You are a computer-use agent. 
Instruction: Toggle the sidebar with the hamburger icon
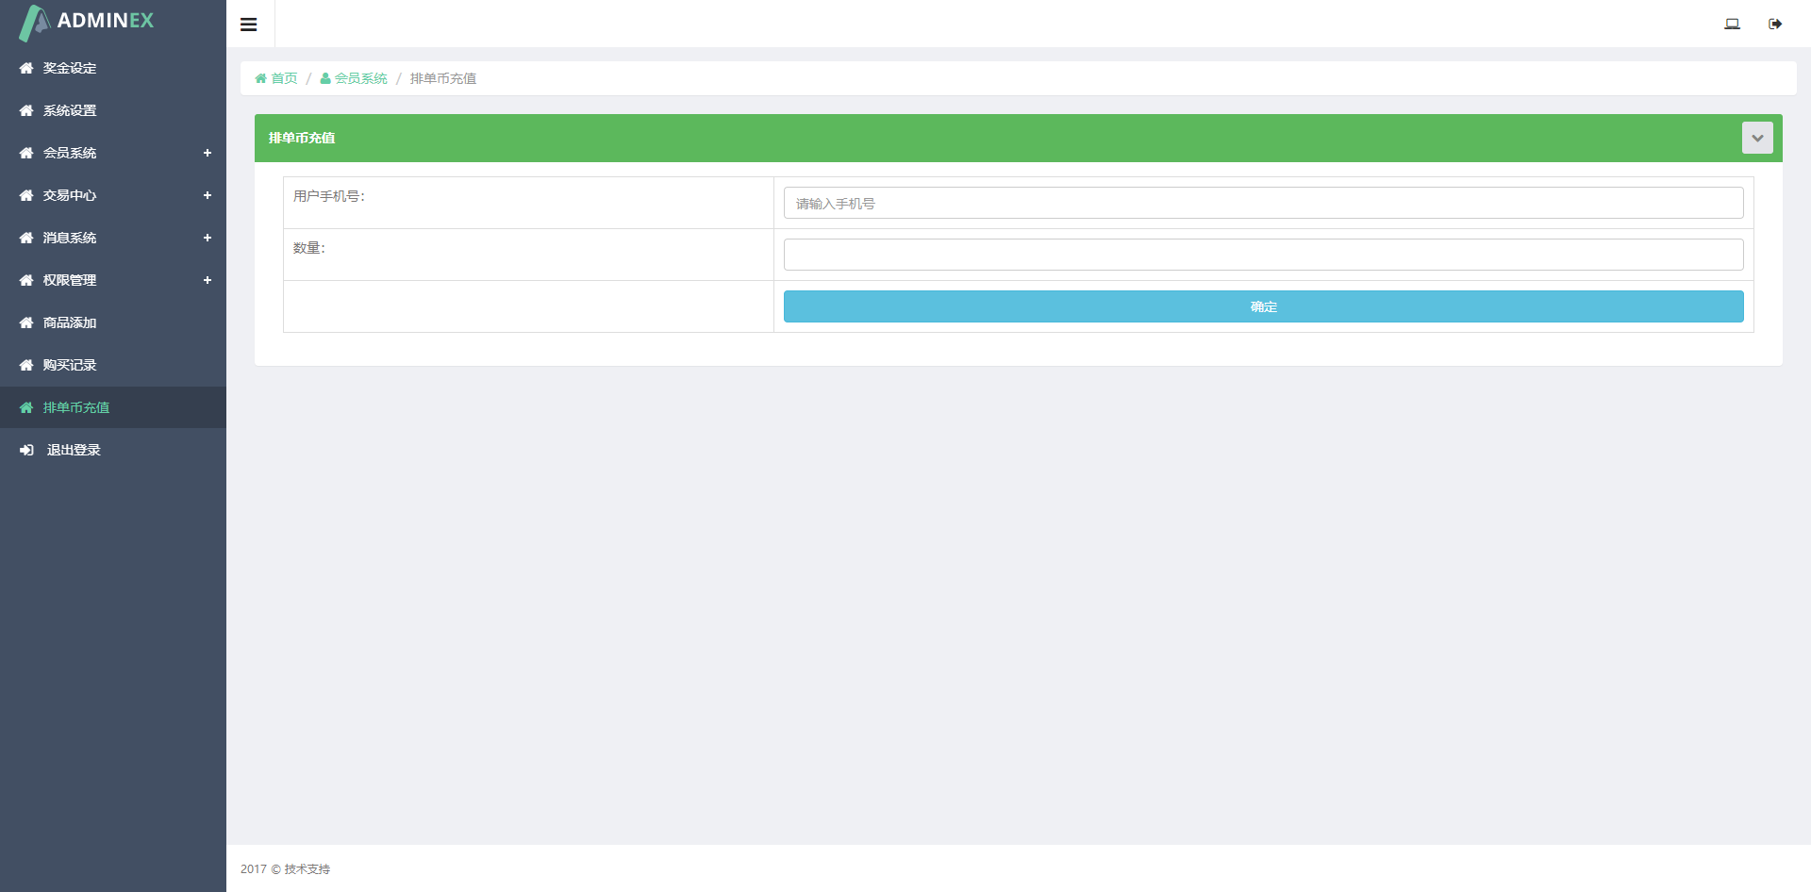(x=249, y=25)
